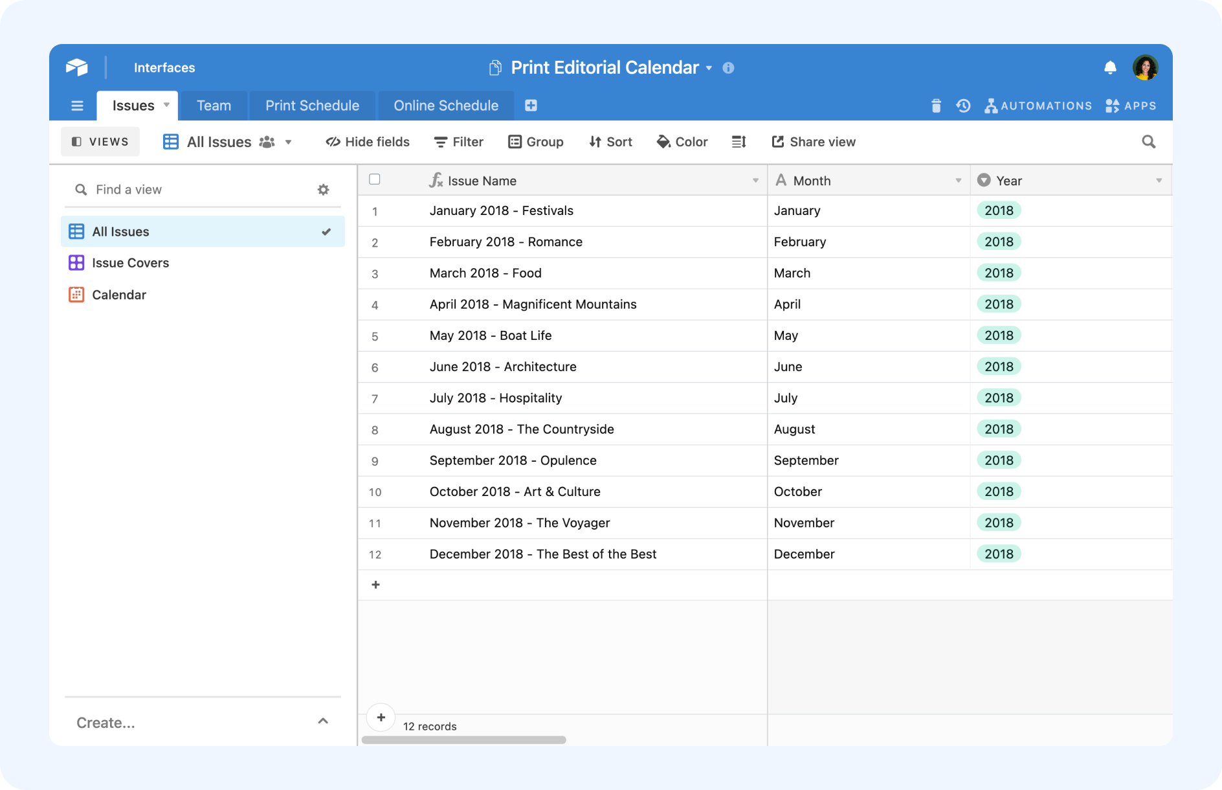Open the trash bin icon
The image size is (1222, 790).
click(x=936, y=106)
